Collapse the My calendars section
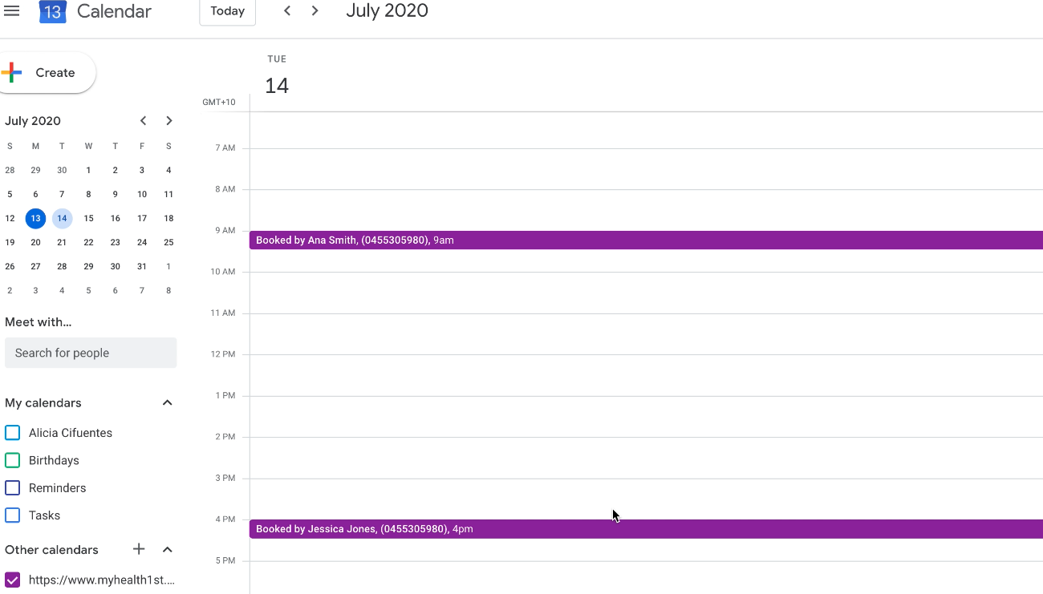The width and height of the screenshot is (1043, 594). [168, 402]
